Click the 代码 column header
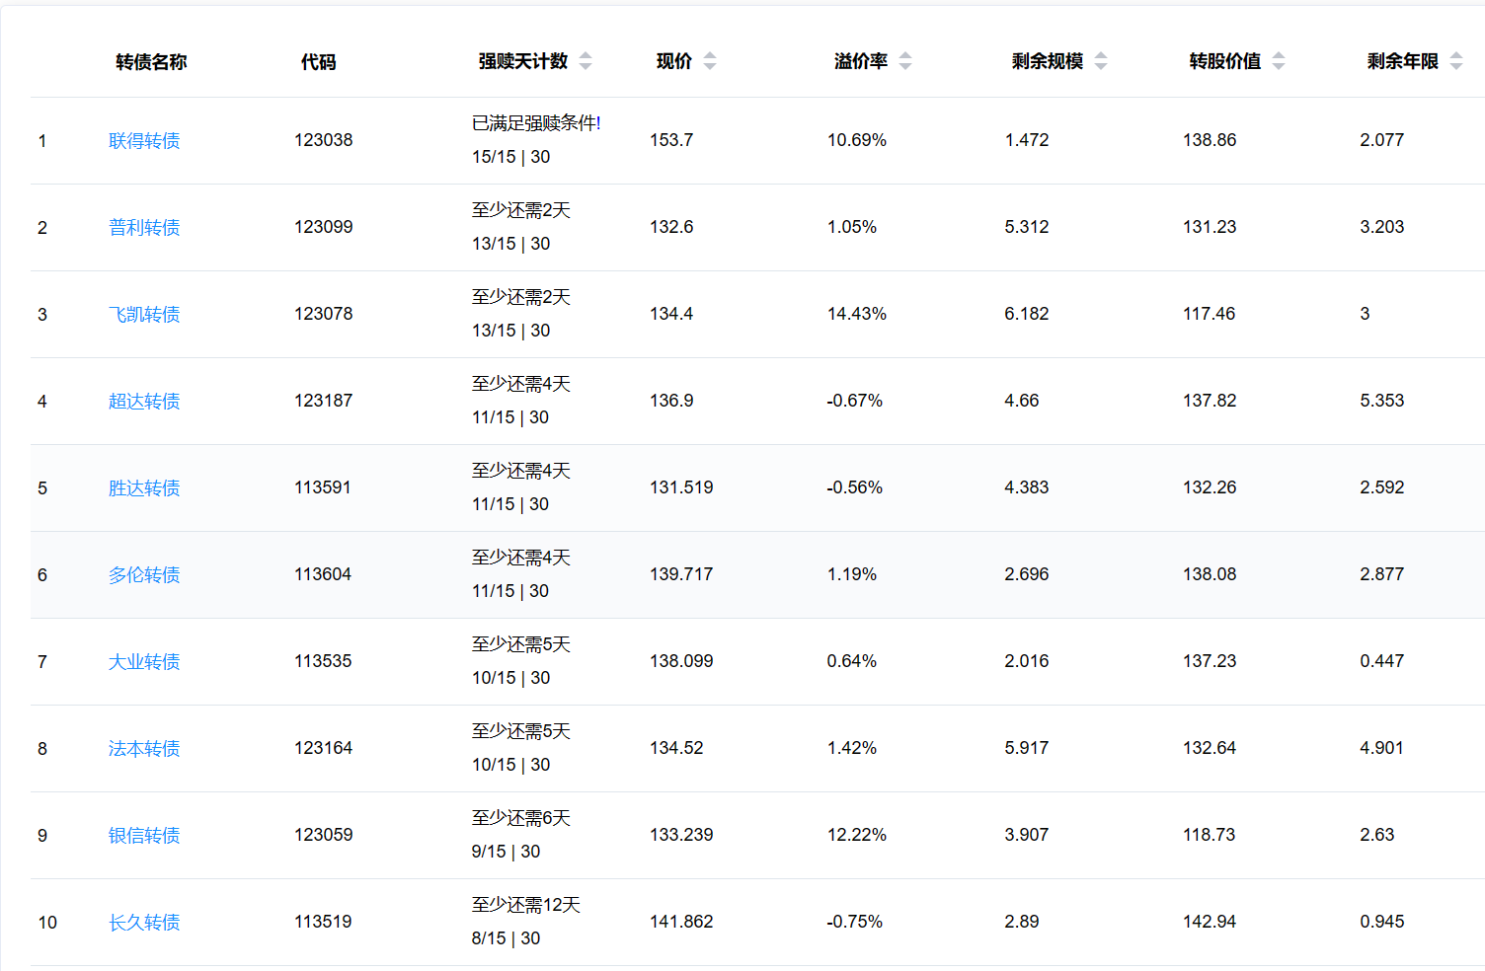1485x971 pixels. [318, 62]
